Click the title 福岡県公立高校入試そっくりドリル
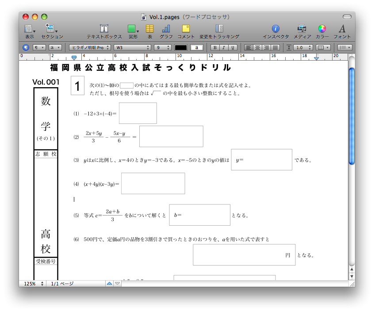This screenshot has width=375, height=312. [x=141, y=67]
